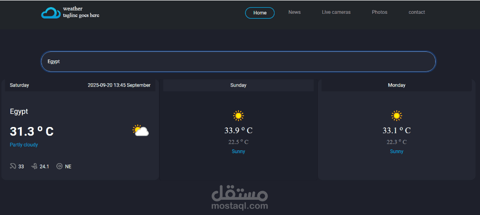Click the 31.3 ° C current temperature
Screen dimensions: 480x215
coord(32,131)
